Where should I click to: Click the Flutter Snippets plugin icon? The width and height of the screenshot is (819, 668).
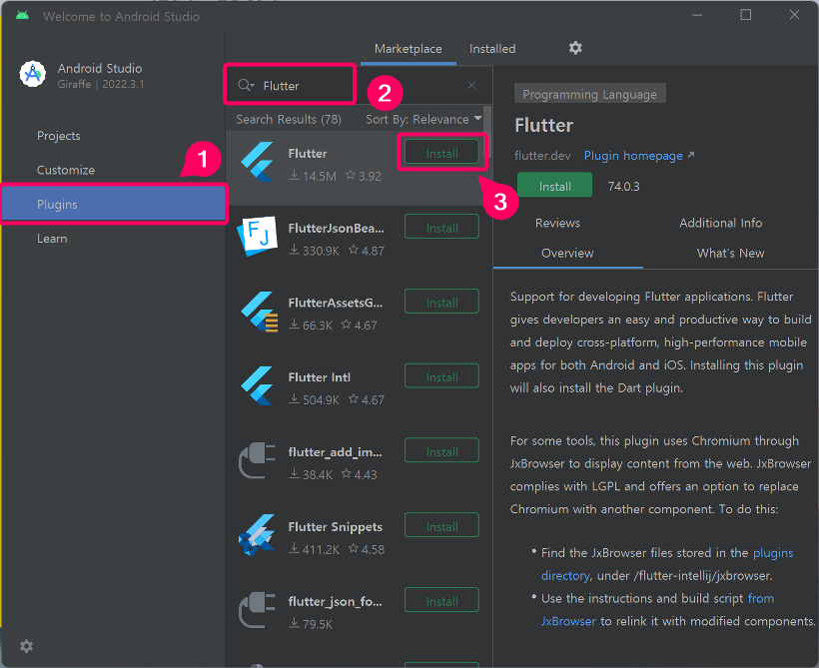point(257,535)
